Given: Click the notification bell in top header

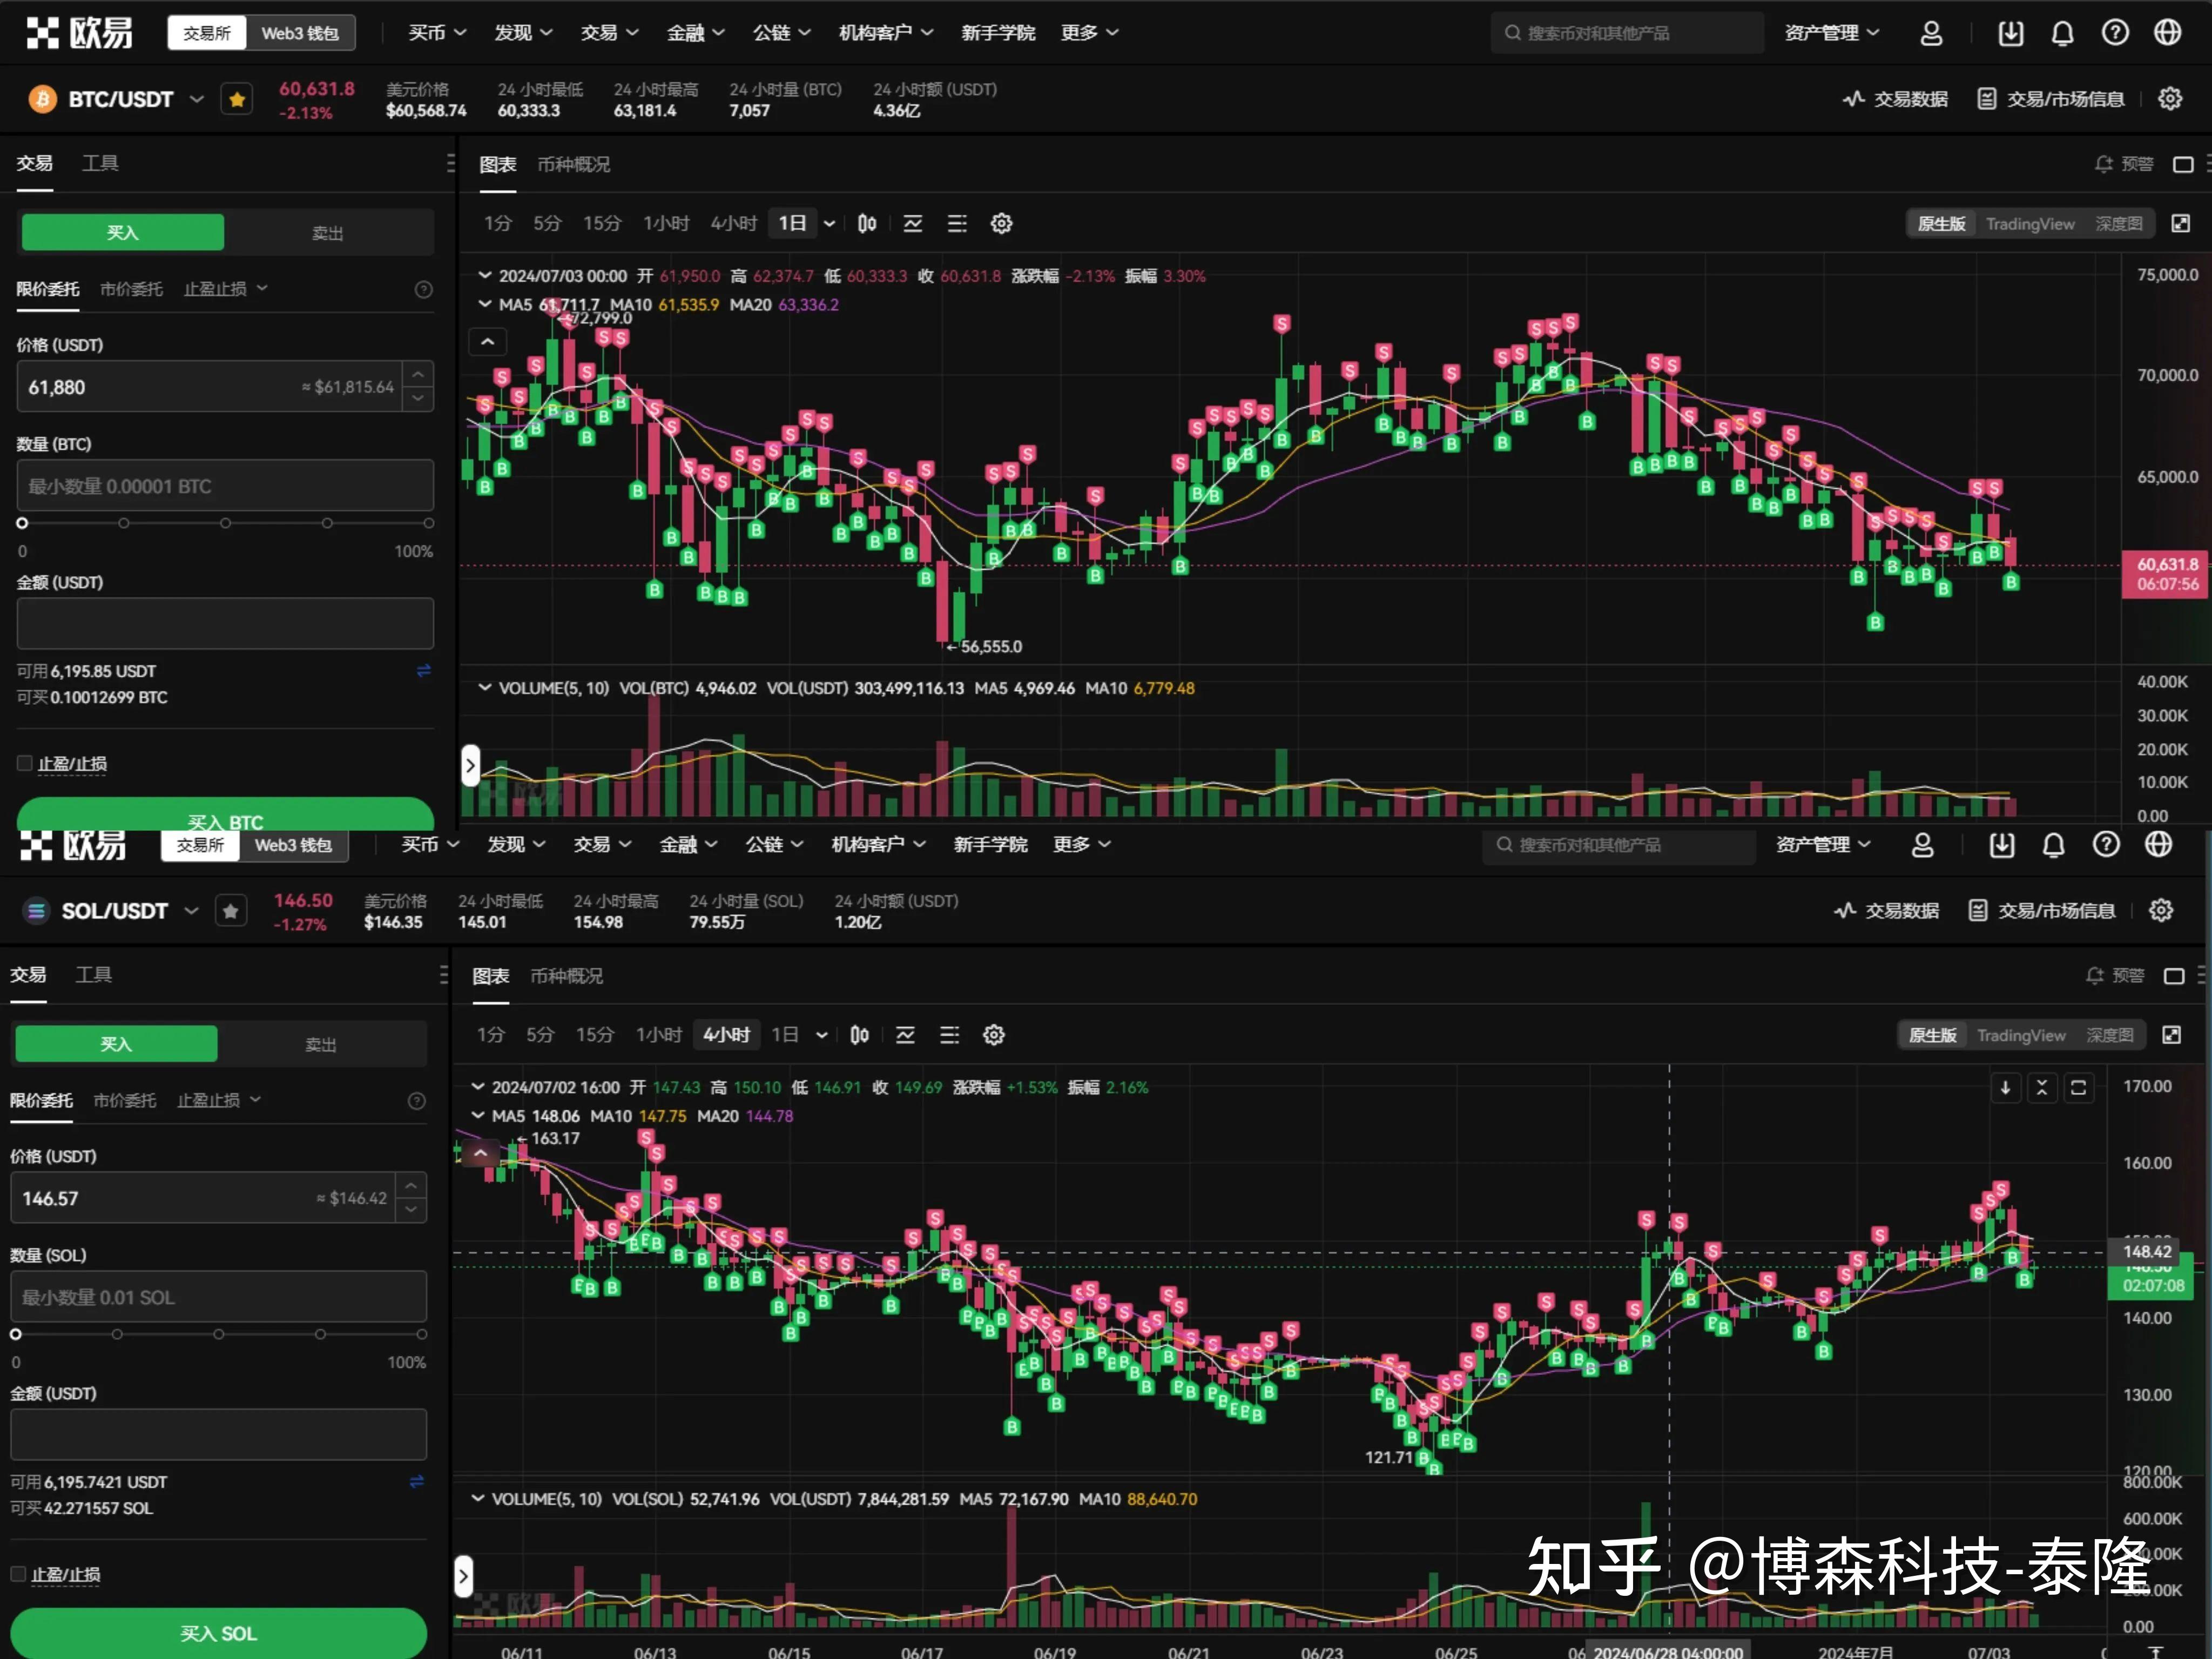Looking at the screenshot, I should (x=2062, y=33).
